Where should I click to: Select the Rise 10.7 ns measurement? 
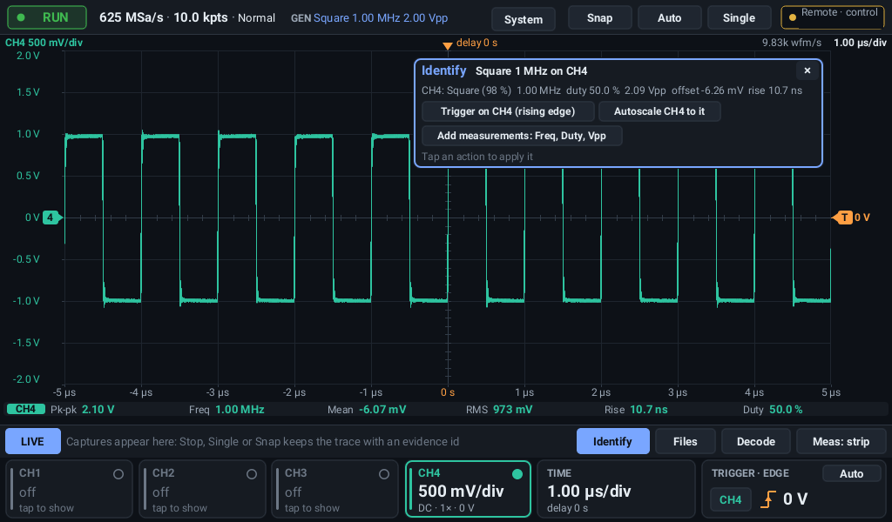(x=636, y=410)
